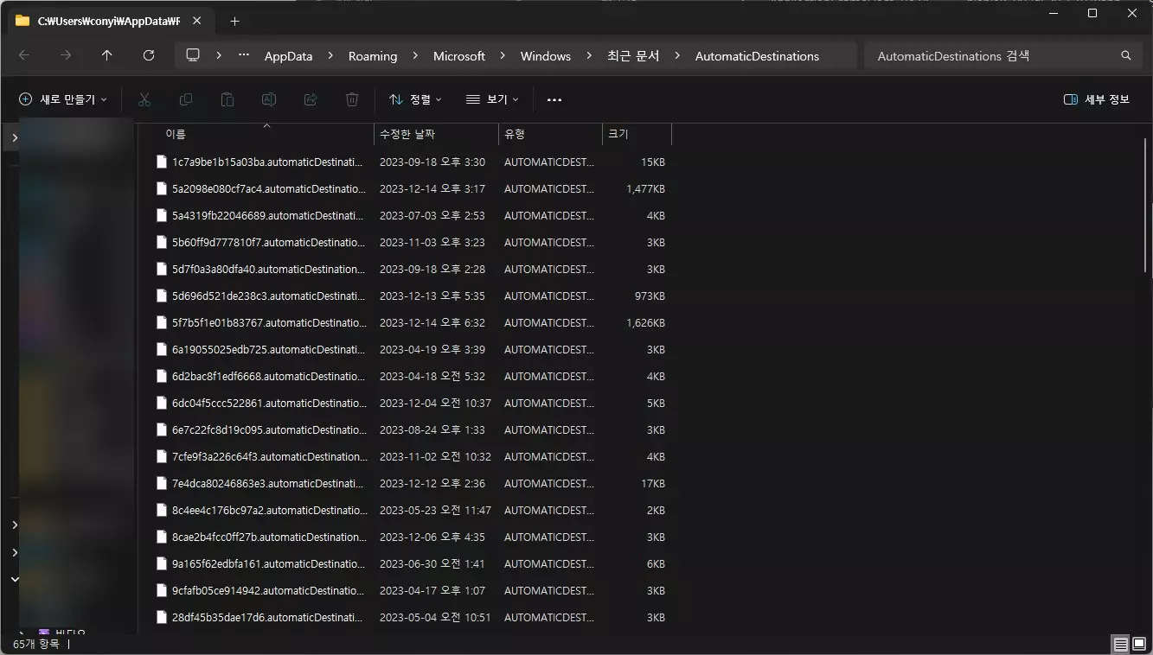The height and width of the screenshot is (655, 1153).
Task: Expand chevron after Roaming in address bar
Action: [x=415, y=56]
